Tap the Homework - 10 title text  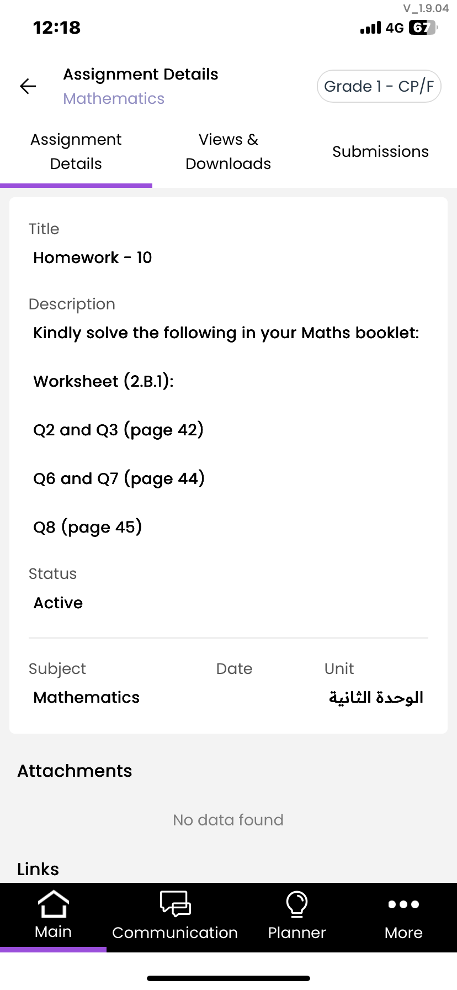pos(93,257)
